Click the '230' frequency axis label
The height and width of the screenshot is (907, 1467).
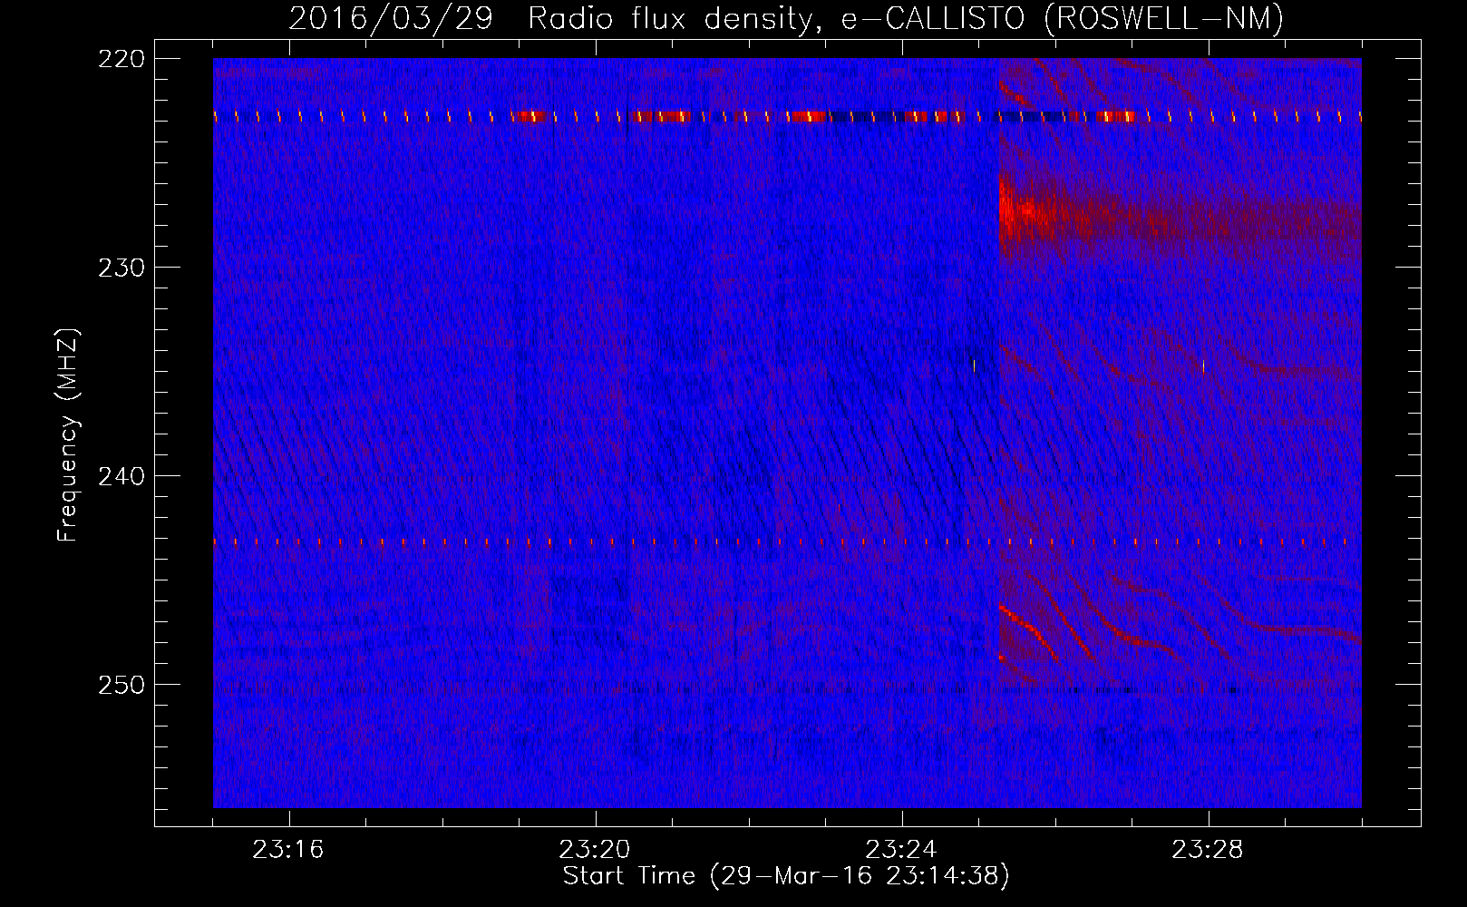coord(121,268)
